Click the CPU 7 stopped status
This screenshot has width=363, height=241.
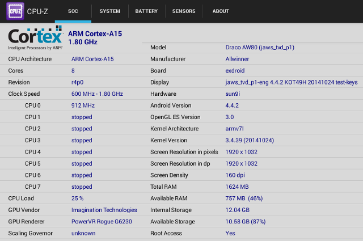(x=82, y=187)
